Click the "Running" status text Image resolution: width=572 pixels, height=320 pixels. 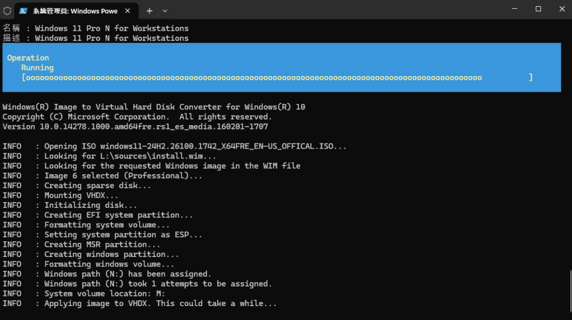tap(37, 68)
